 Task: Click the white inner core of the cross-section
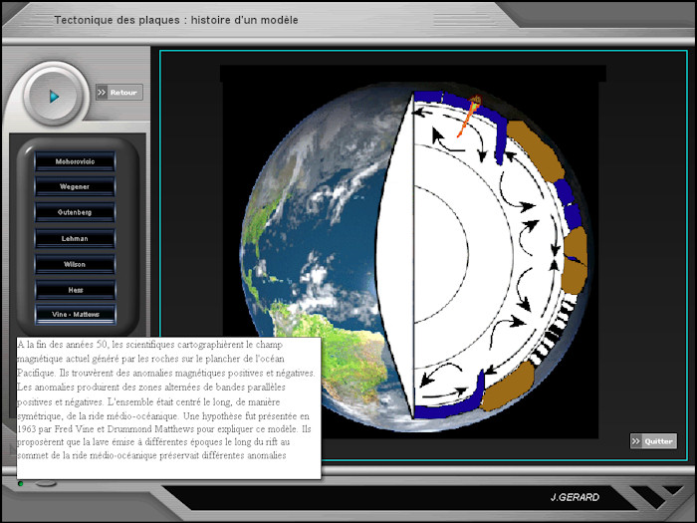pyautogui.click(x=438, y=254)
